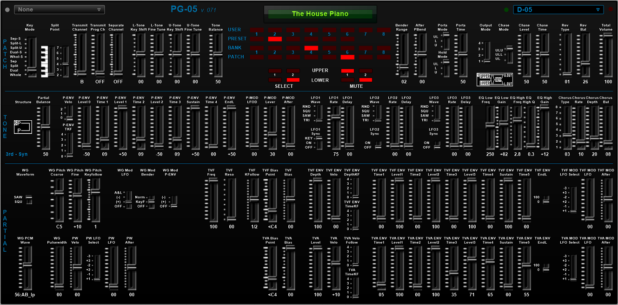Click the TVA ENV Time4 slider

(490, 267)
